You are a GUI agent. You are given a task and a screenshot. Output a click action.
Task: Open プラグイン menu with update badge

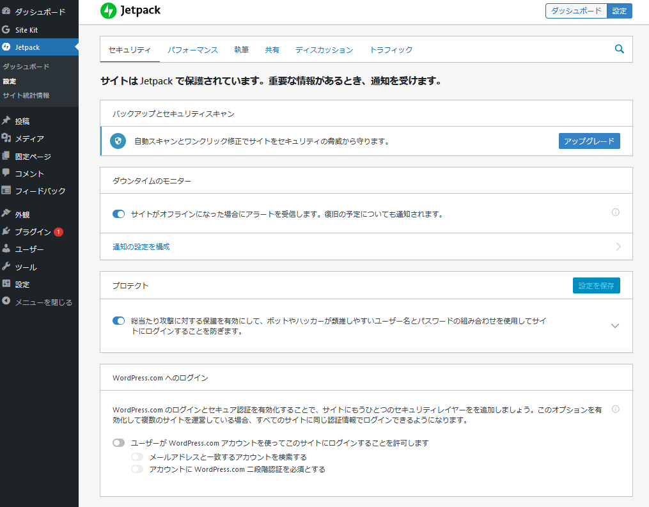(33, 232)
